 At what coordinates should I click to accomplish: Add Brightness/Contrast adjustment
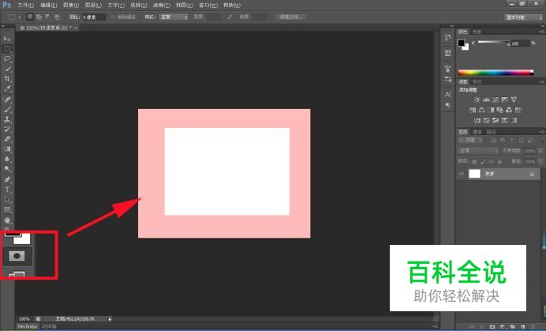(x=477, y=100)
